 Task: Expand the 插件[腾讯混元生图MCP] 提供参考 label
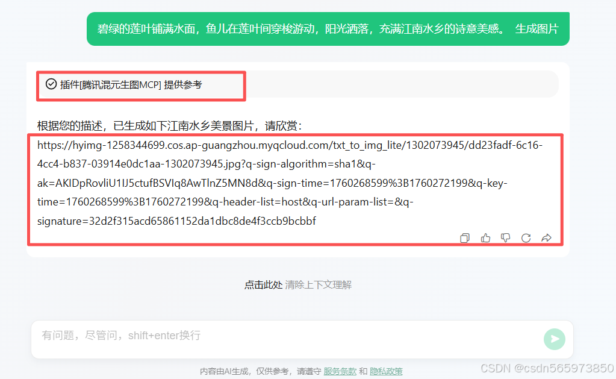pyautogui.click(x=131, y=84)
